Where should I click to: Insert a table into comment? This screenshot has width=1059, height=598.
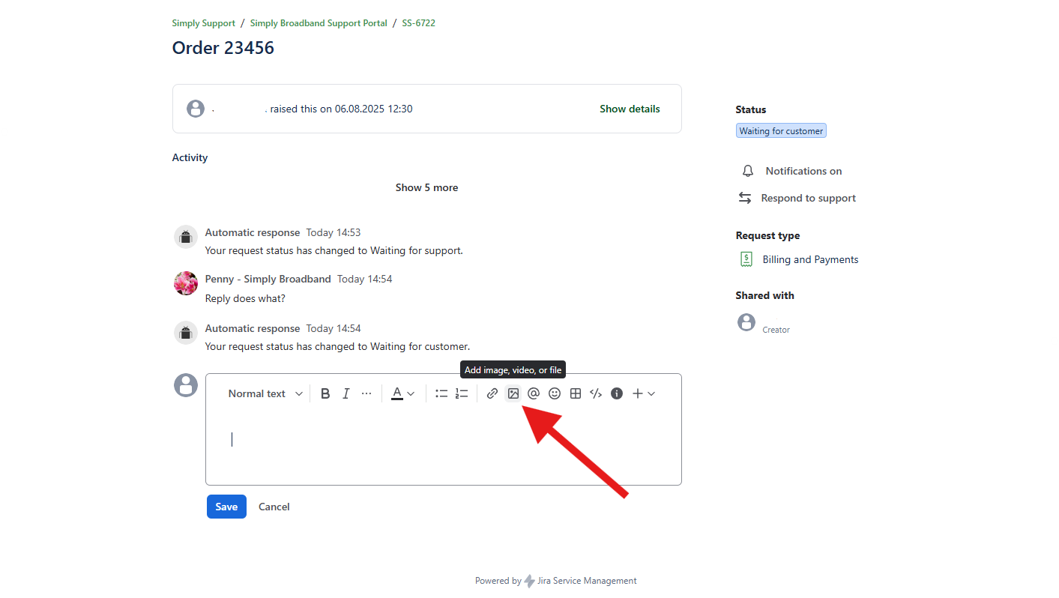576,393
